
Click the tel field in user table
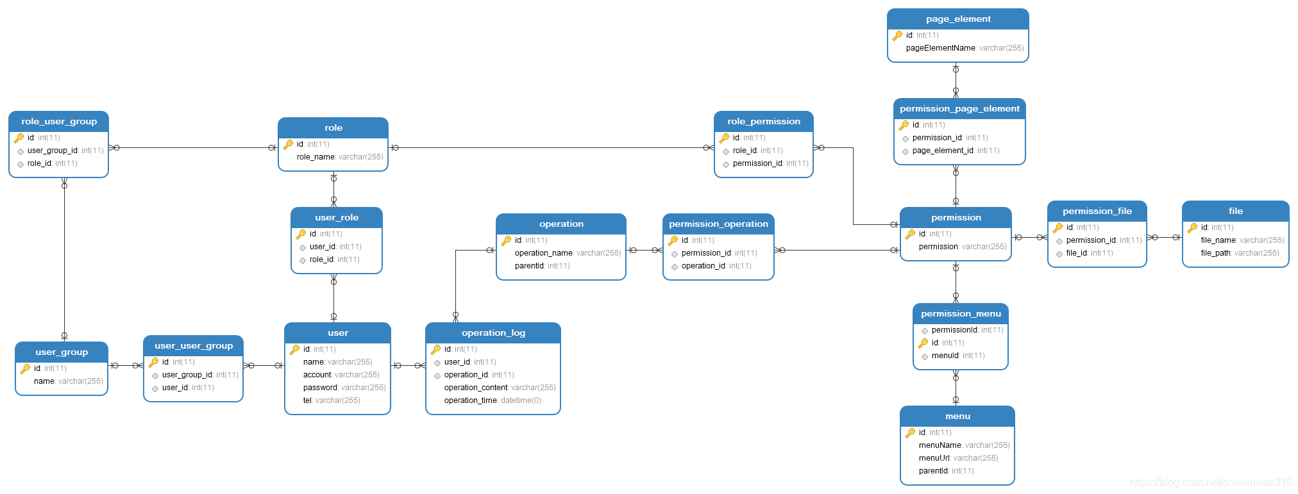coord(332,400)
